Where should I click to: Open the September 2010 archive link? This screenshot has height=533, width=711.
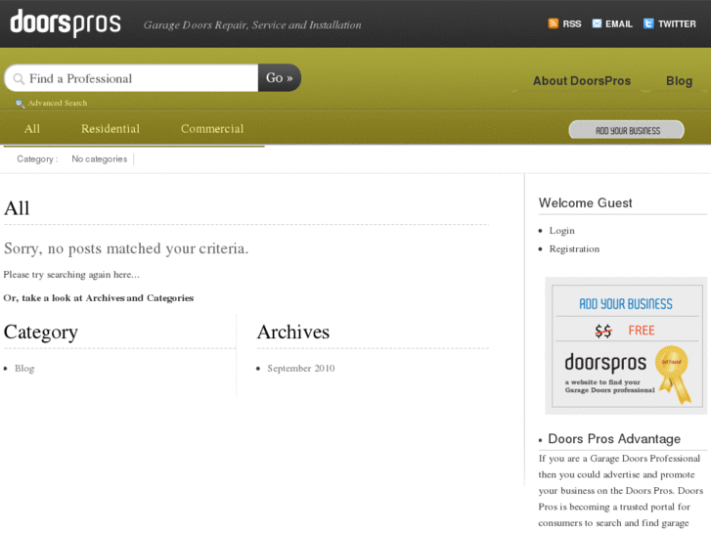[x=301, y=369]
